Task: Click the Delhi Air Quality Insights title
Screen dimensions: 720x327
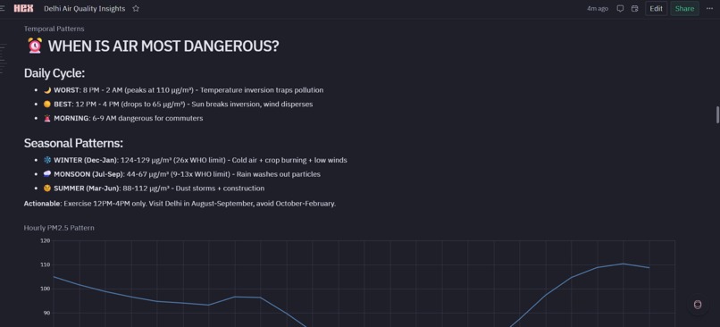Action: click(85, 8)
